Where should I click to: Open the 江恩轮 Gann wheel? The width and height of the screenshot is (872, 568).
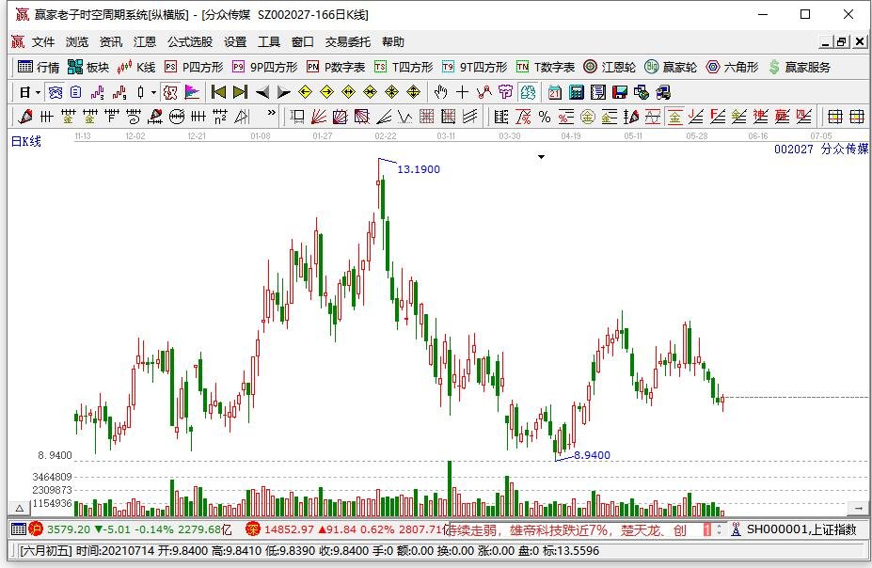coord(610,68)
